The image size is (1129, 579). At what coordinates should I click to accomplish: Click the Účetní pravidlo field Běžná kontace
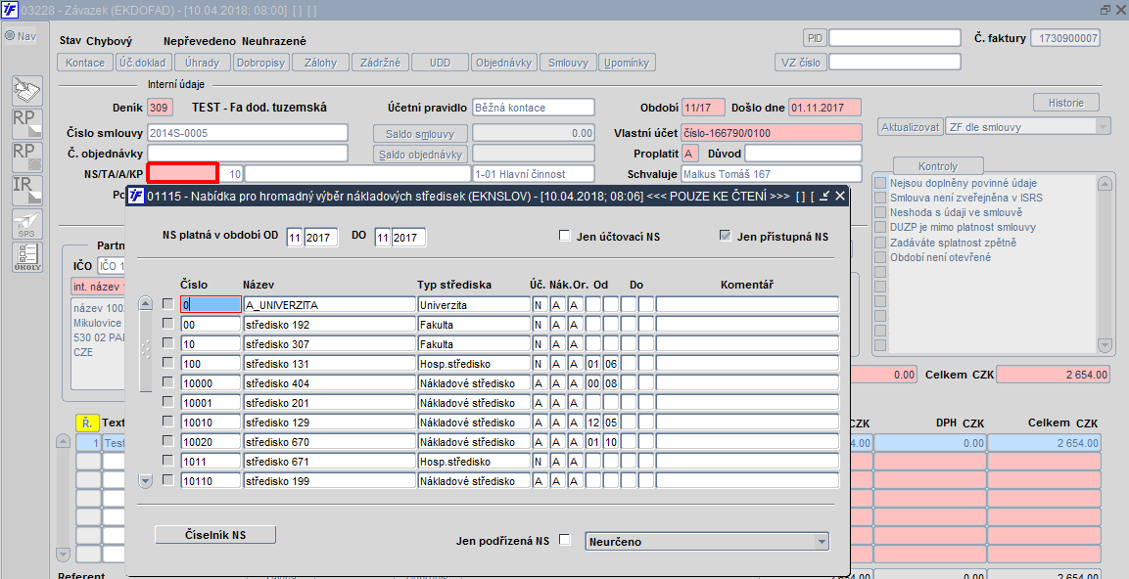tap(534, 108)
